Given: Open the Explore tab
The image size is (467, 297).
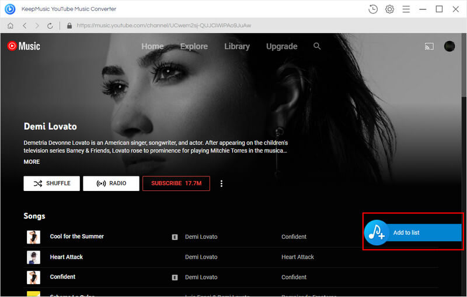Looking at the screenshot, I should click(x=194, y=47).
